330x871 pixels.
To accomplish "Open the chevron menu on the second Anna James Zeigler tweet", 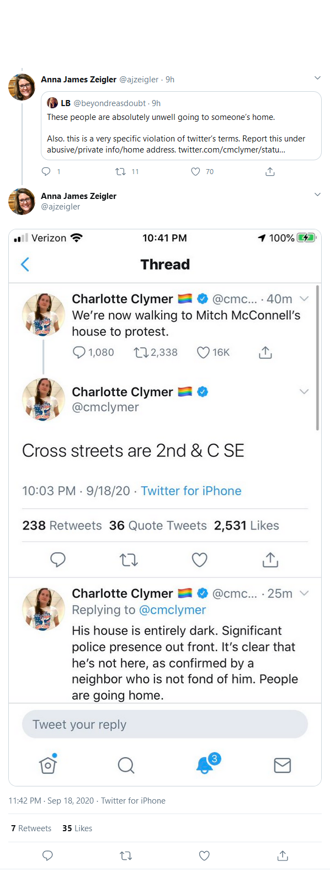I will pyautogui.click(x=317, y=195).
